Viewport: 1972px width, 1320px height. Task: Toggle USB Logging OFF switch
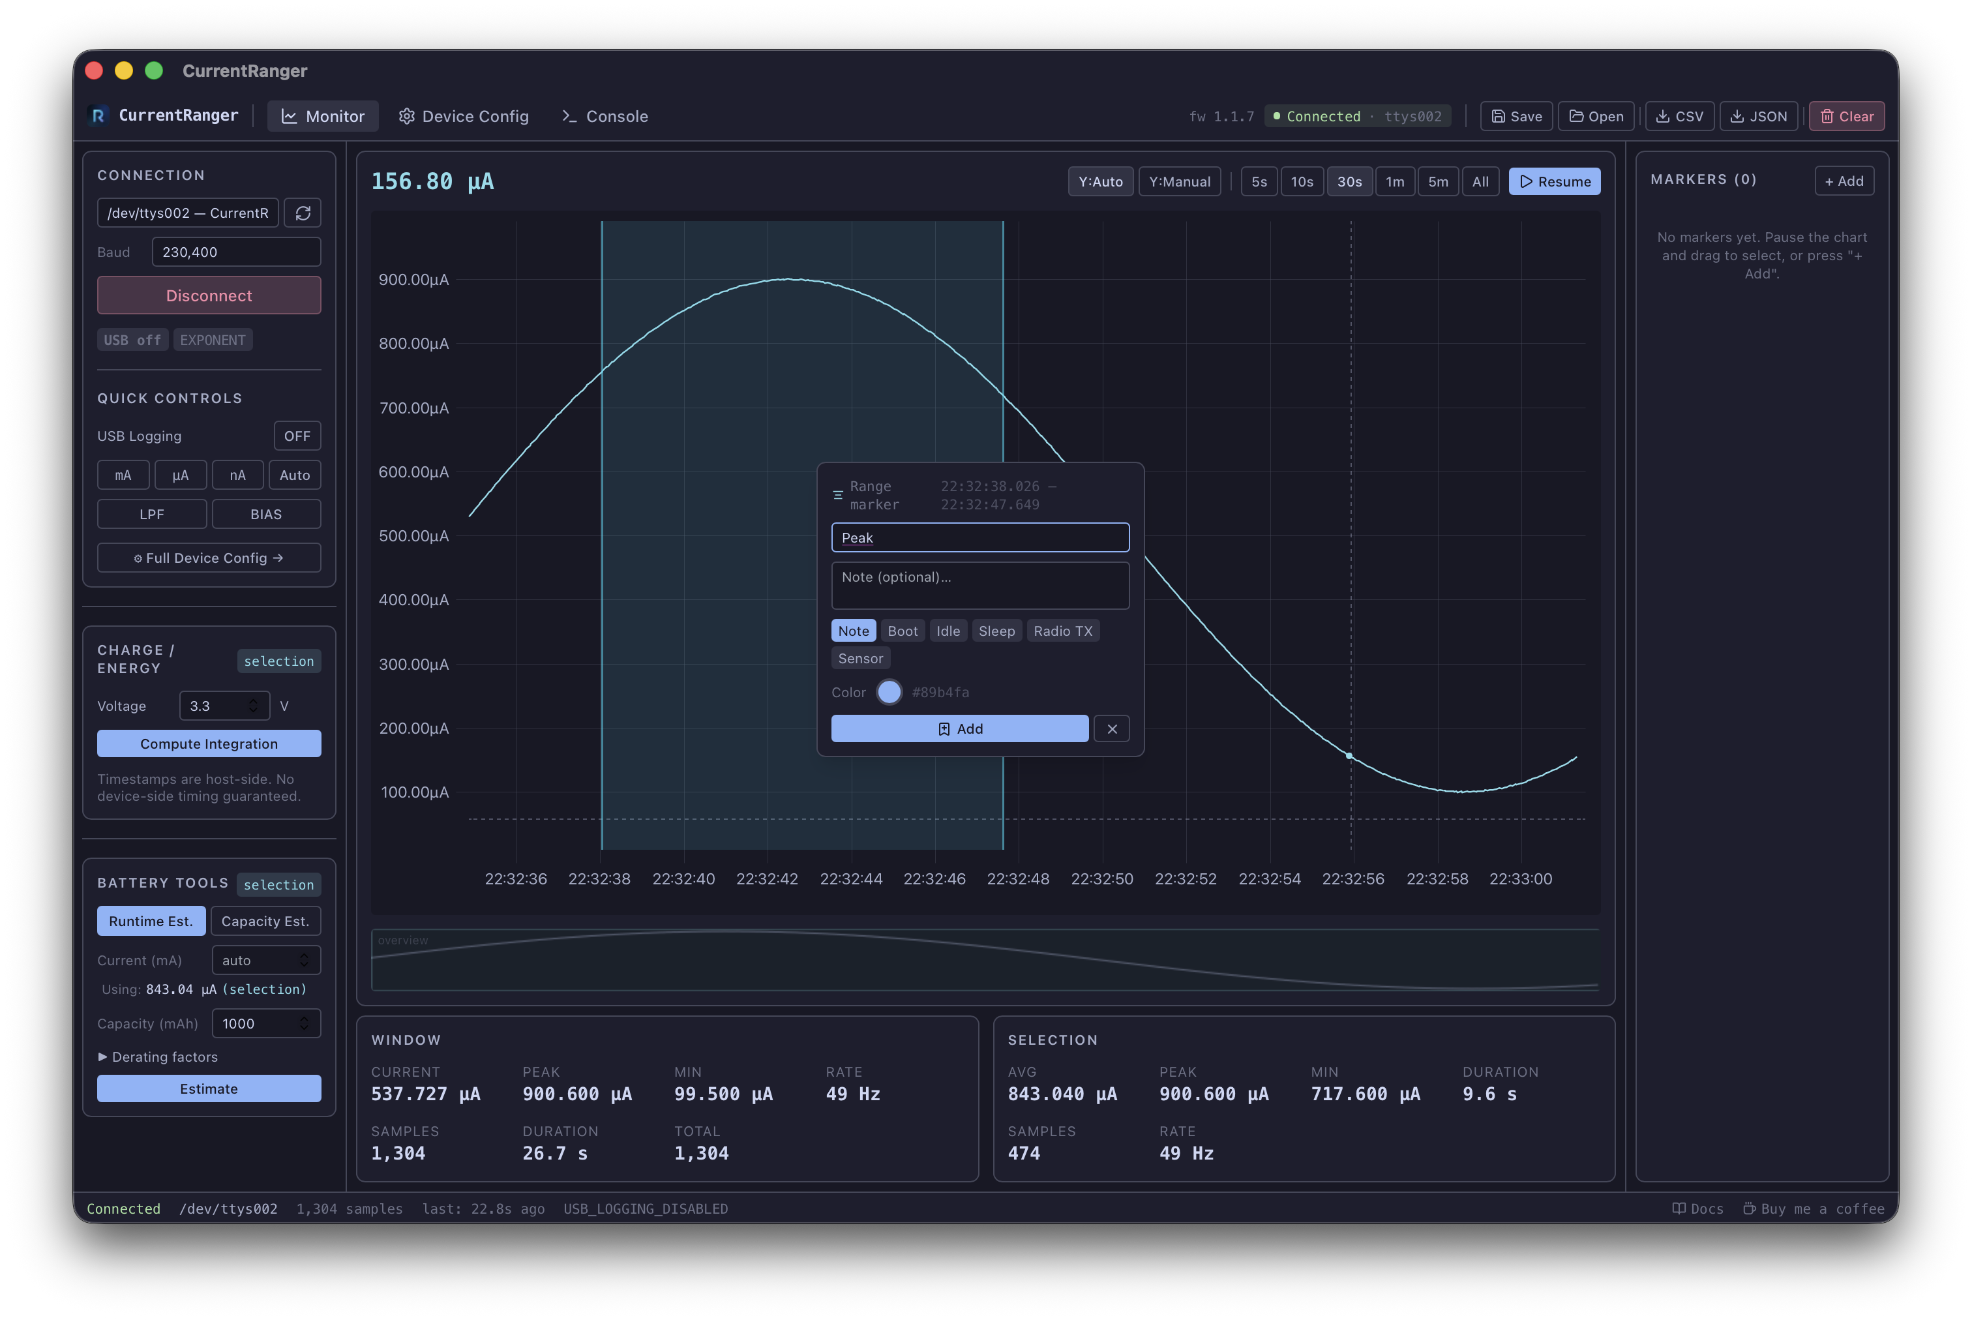[x=297, y=436]
